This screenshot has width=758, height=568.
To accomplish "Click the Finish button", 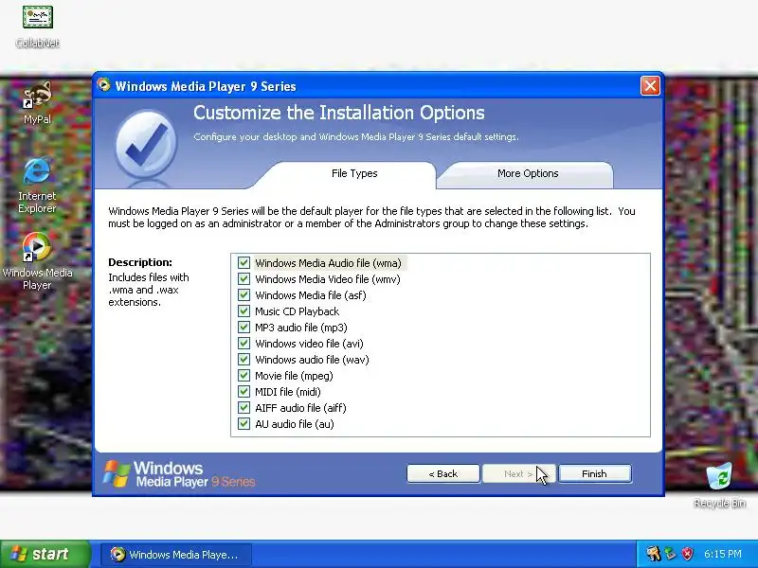I will pos(595,474).
